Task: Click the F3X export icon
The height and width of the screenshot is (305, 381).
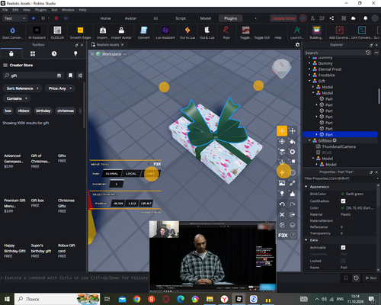Action: pos(293,215)
